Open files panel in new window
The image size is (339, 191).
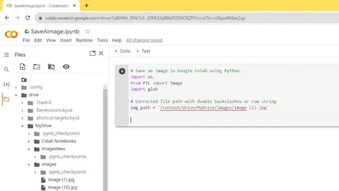[x=92, y=53]
